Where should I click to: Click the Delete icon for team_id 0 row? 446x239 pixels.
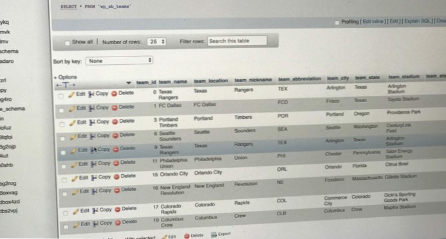[x=114, y=93]
